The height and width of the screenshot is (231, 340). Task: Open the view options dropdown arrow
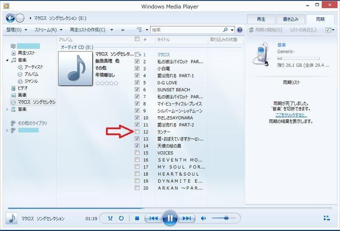click(x=147, y=30)
